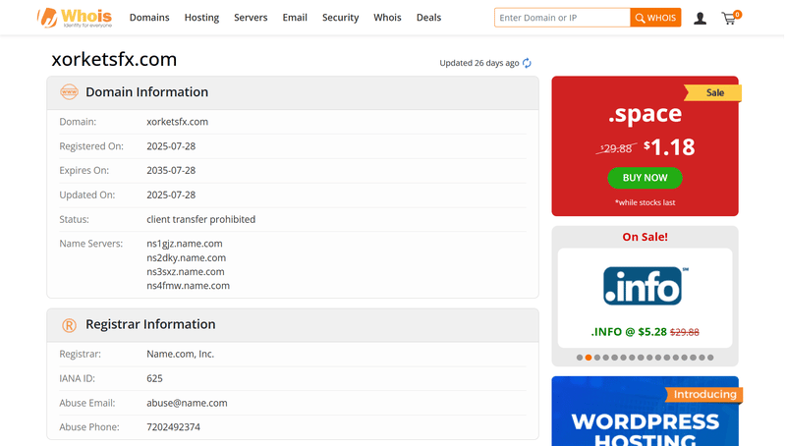Click the $1.18 sale price
Screen dimensions: 786x446
tap(669, 147)
